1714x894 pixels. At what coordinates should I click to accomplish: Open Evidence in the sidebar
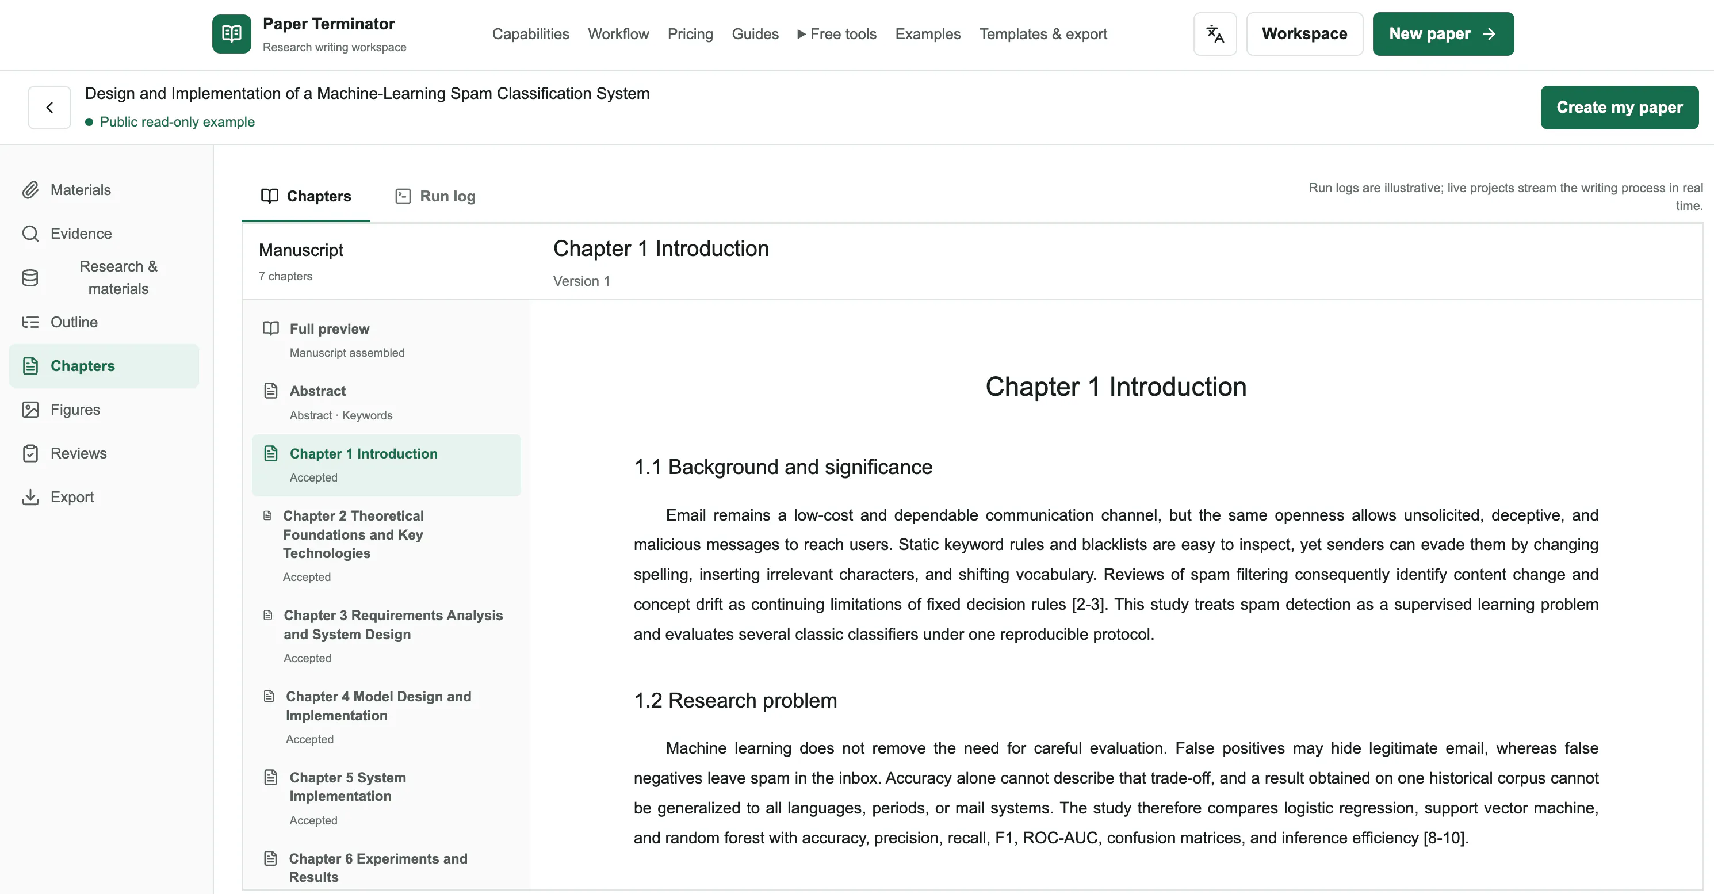coord(104,234)
